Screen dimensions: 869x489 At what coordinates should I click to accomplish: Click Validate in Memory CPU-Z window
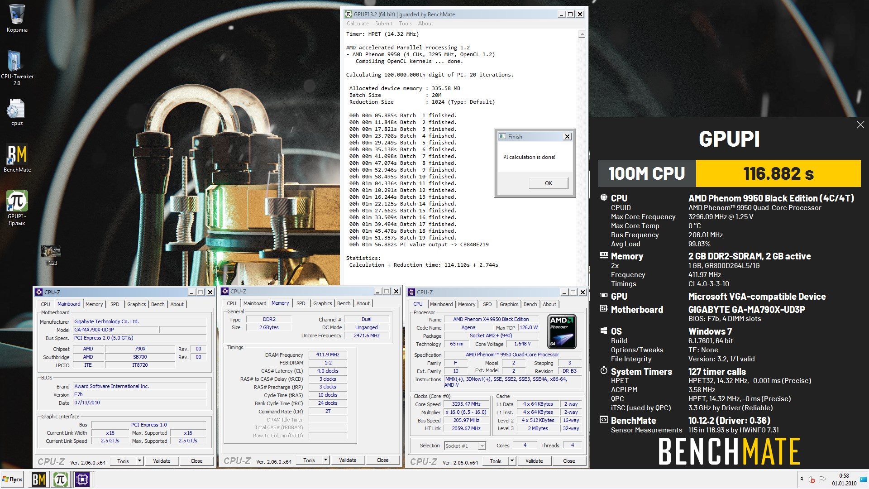click(348, 460)
